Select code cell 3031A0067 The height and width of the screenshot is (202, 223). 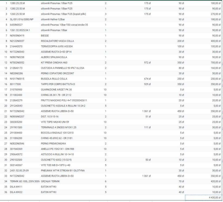point(16,165)
